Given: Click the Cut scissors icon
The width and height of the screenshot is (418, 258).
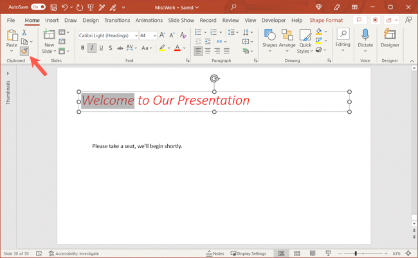Looking at the screenshot, I should 24,32.
